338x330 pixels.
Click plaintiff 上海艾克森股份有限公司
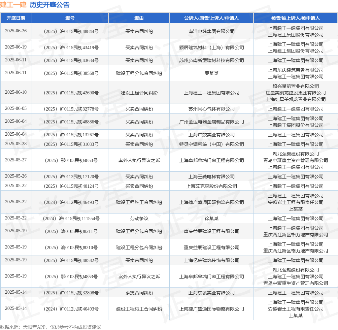click(x=212, y=186)
